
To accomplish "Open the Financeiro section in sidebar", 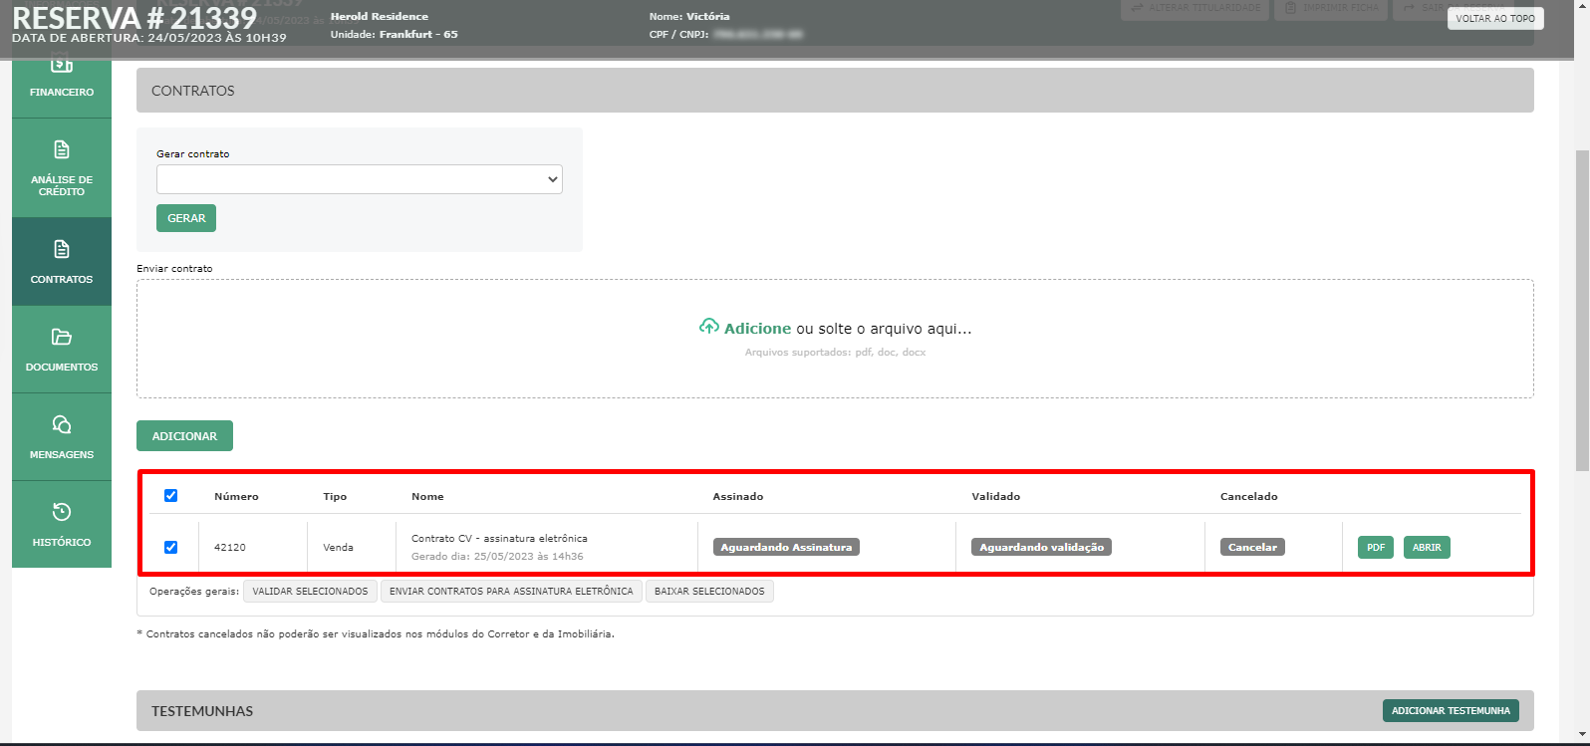I will (62, 81).
